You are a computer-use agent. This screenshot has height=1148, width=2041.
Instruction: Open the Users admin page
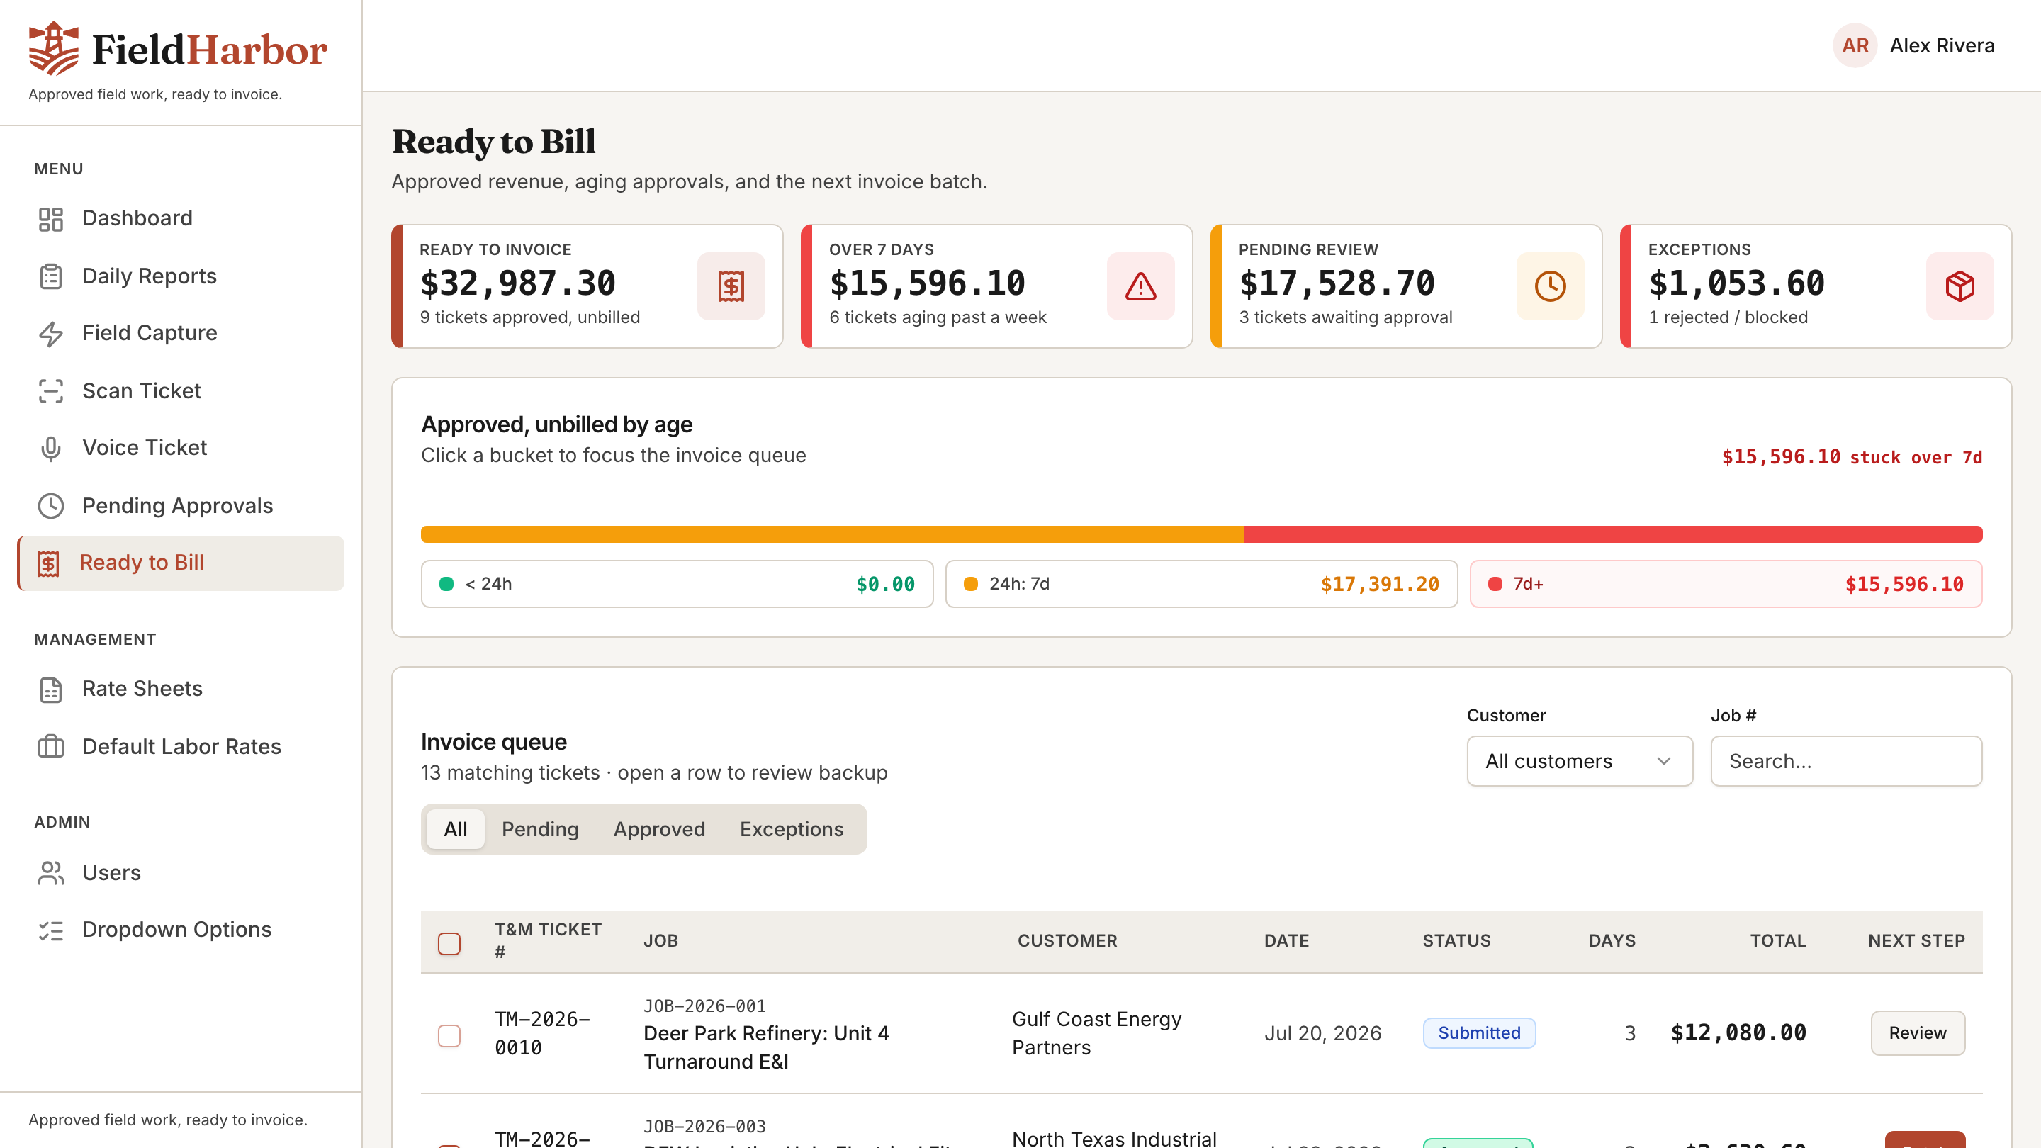pos(181,872)
